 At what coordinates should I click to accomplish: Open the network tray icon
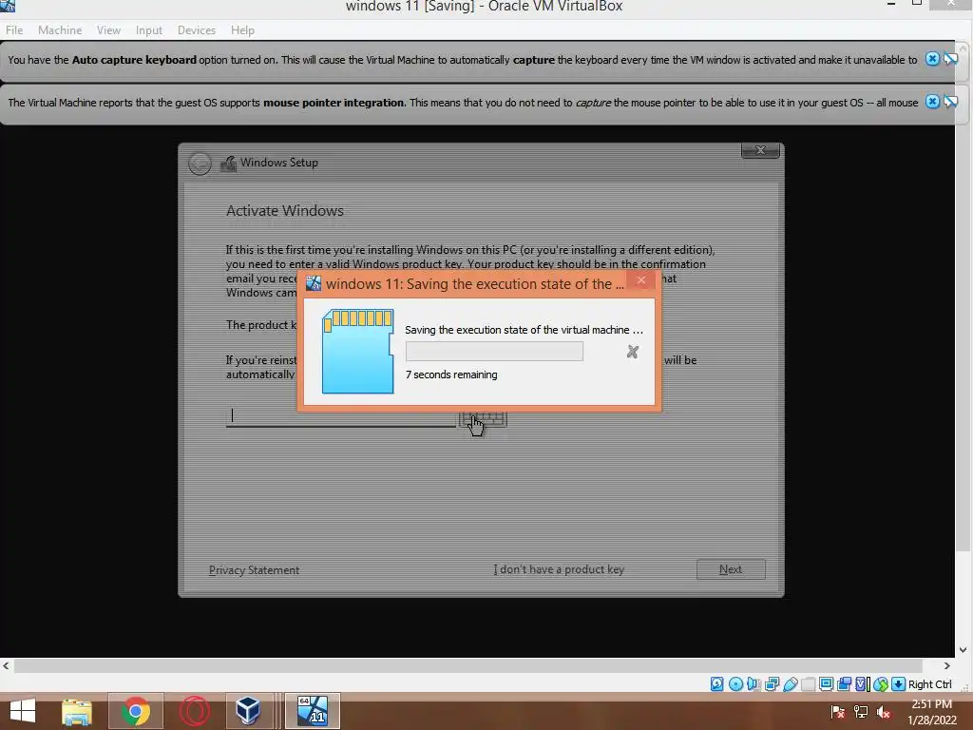click(861, 712)
